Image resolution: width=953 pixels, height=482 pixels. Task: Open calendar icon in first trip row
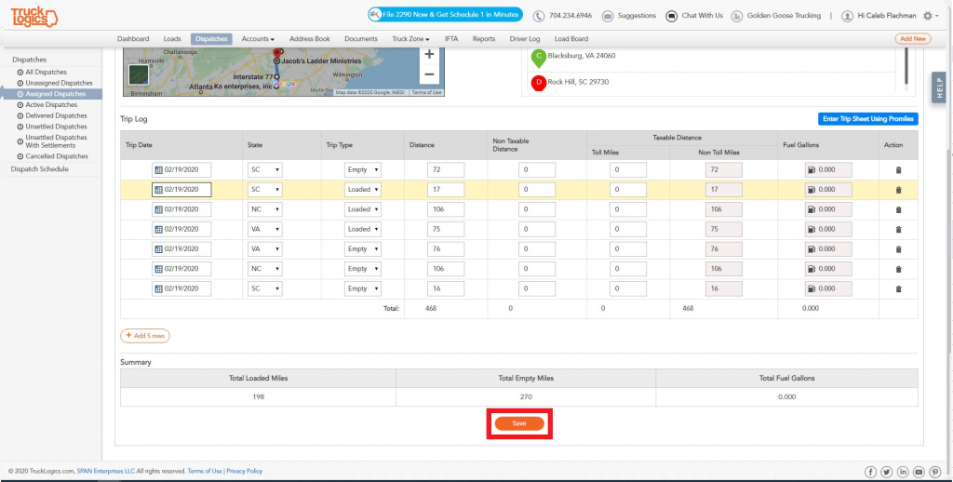click(158, 170)
